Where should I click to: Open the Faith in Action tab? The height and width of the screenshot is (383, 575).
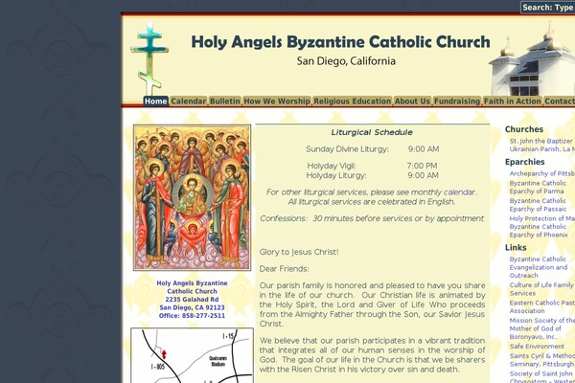point(513,101)
